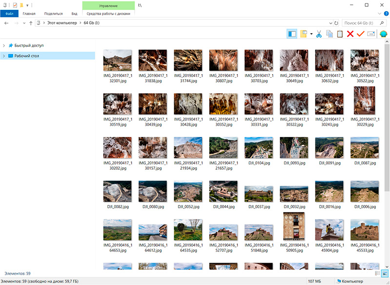Screen dimensions: 390x285
Task: Click the shell globe icon in toolbar
Action: click(383, 34)
